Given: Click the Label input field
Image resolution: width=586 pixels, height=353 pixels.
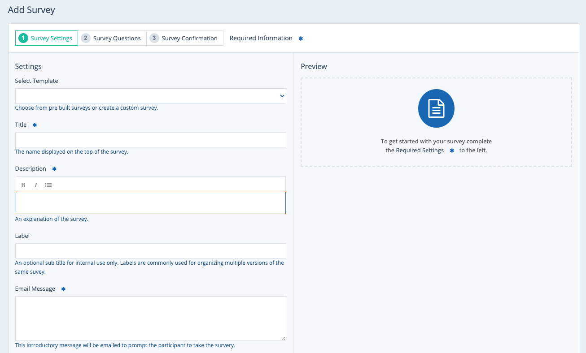Looking at the screenshot, I should point(150,251).
